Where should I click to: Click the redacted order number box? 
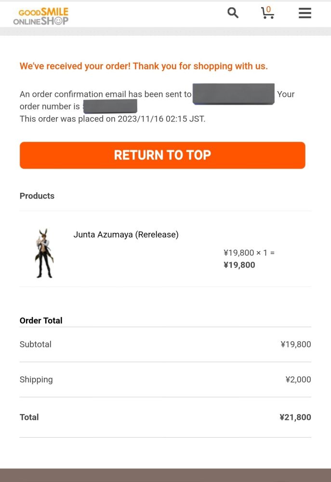(x=110, y=106)
